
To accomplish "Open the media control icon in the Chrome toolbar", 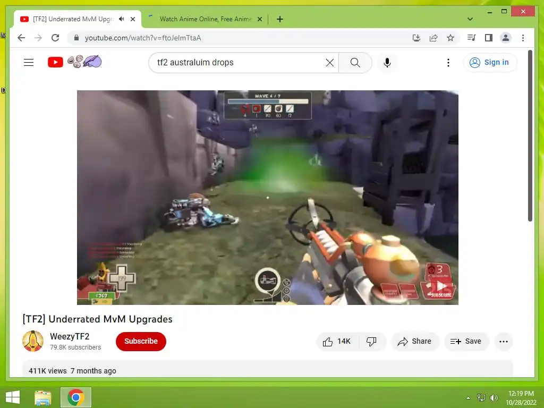I will coord(472,38).
